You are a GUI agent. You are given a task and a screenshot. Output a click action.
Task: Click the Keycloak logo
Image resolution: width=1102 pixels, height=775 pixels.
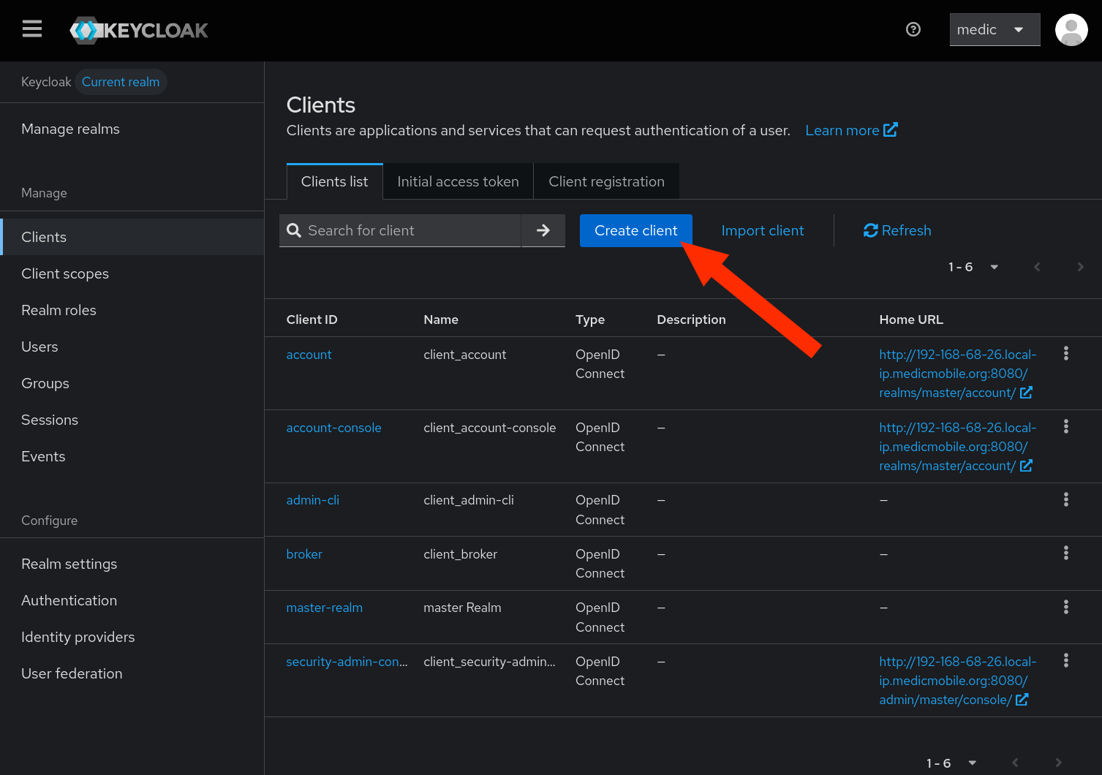tap(139, 30)
